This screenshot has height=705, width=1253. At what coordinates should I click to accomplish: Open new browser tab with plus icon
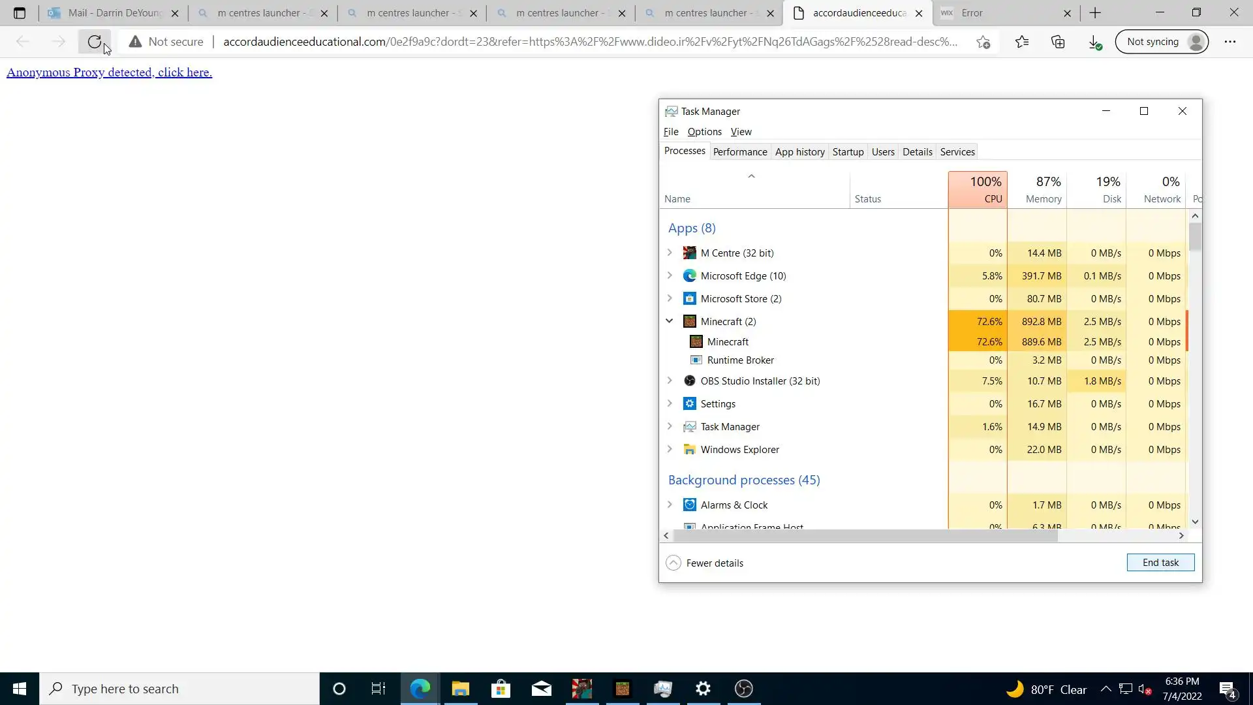(x=1095, y=13)
